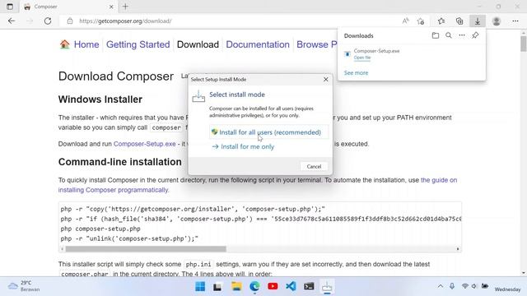Screen dimensions: 527x296
Task: Open the Home navigation link
Action: tap(86, 44)
